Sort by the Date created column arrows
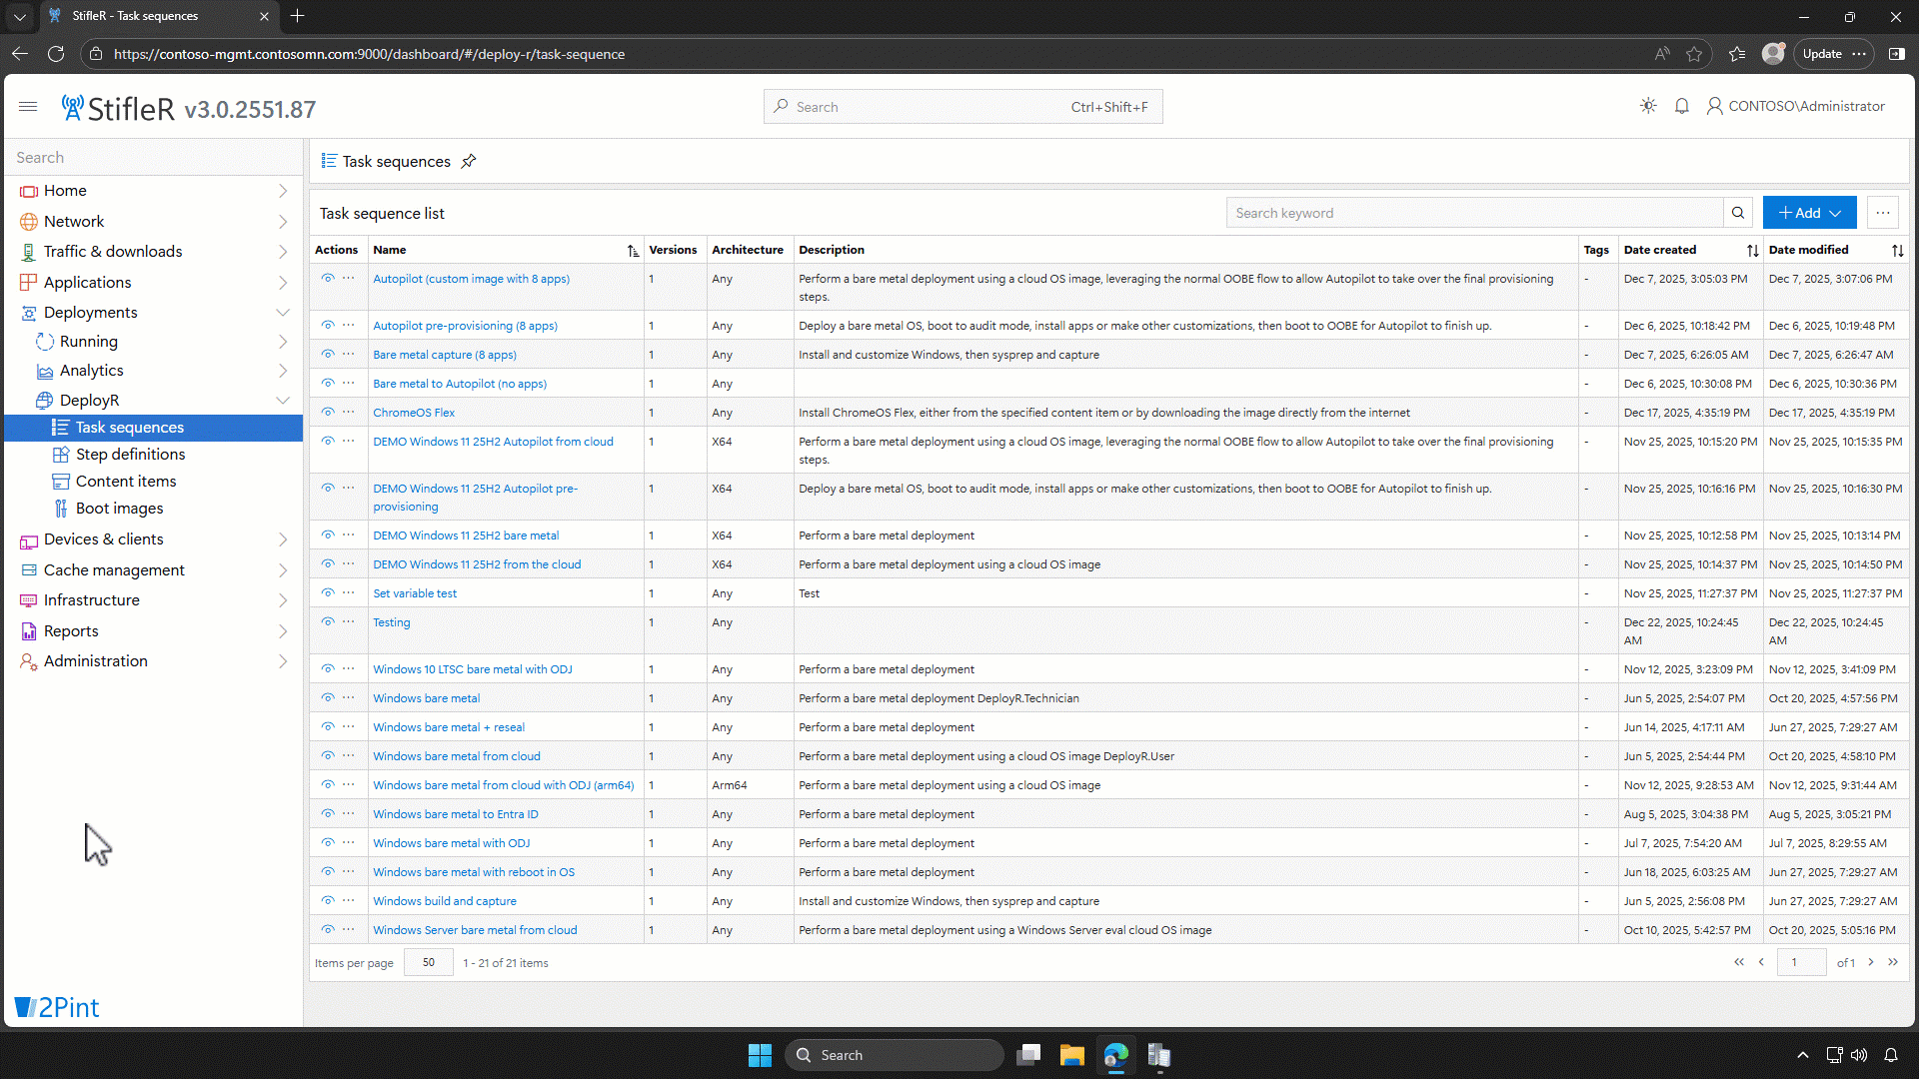 click(x=1752, y=251)
